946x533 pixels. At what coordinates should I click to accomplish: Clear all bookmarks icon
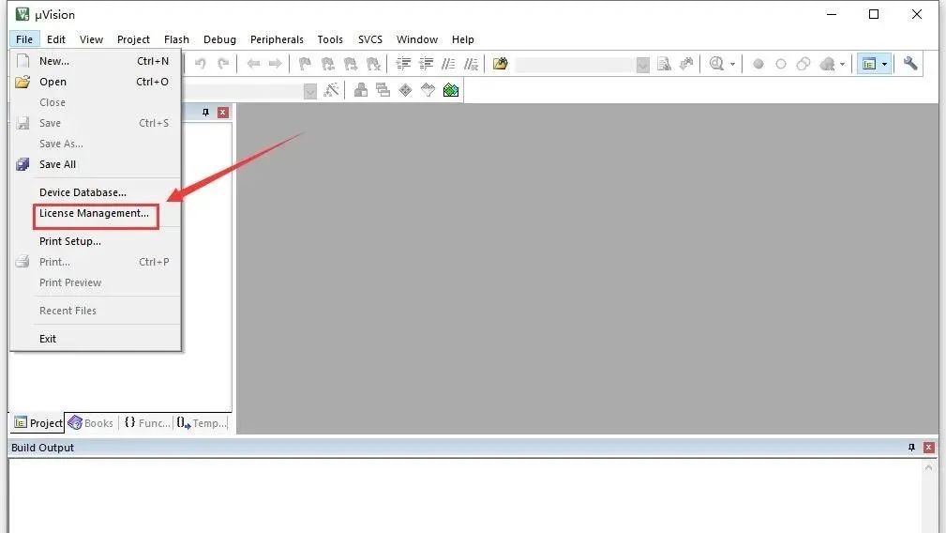[373, 64]
